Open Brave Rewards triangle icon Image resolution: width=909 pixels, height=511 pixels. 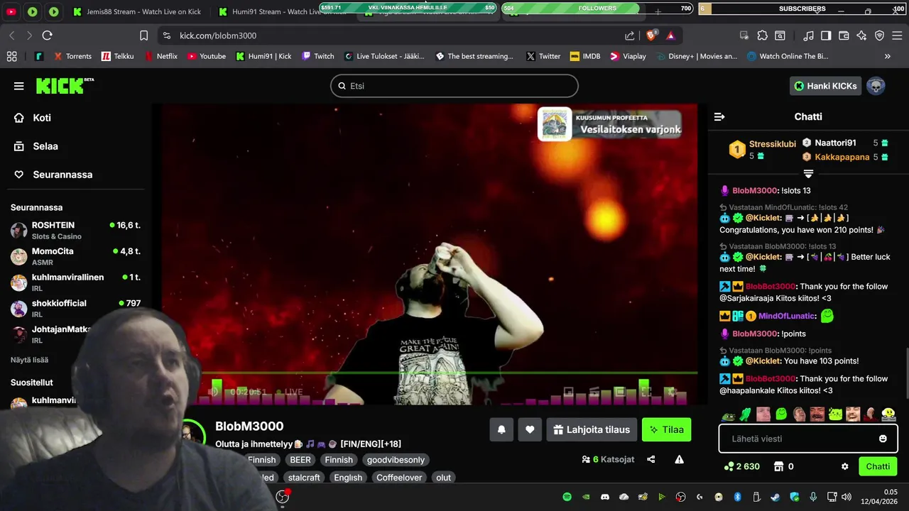pyautogui.click(x=670, y=35)
